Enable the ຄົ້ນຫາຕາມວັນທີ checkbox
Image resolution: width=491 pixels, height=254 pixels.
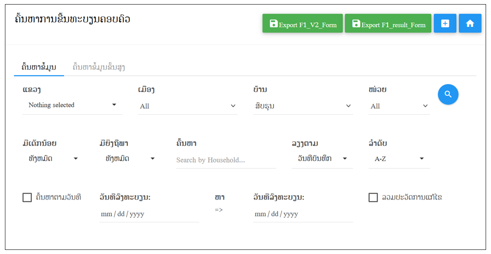coord(27,198)
